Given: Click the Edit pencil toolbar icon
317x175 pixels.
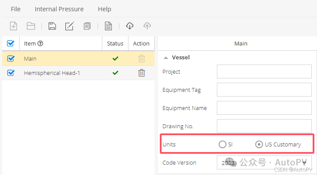Looking at the screenshot, I should [69, 26].
